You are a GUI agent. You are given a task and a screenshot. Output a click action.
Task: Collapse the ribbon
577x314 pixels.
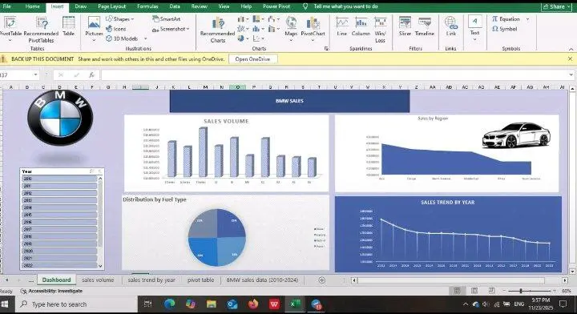[571, 49]
